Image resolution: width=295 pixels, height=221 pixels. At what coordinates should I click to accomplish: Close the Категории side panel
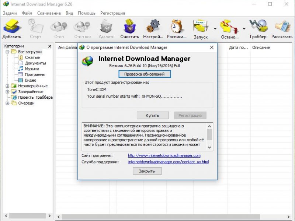[x=50, y=46]
